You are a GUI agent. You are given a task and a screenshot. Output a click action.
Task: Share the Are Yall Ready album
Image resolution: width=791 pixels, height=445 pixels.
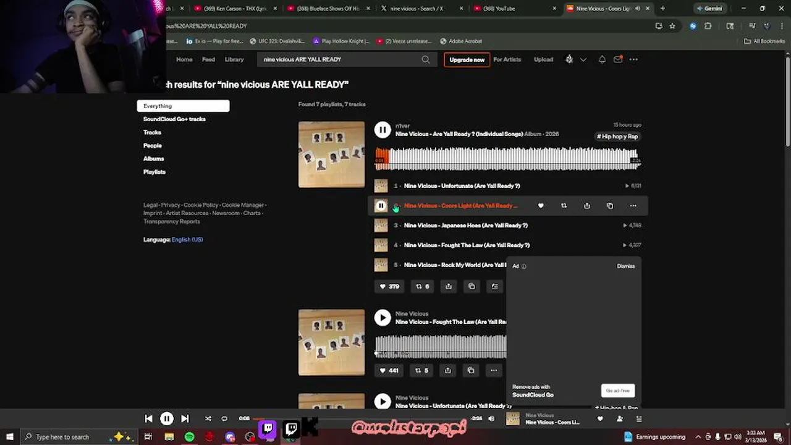[449, 286]
